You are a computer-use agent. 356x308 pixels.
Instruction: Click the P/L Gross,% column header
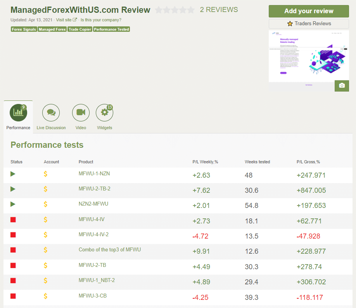308,162
